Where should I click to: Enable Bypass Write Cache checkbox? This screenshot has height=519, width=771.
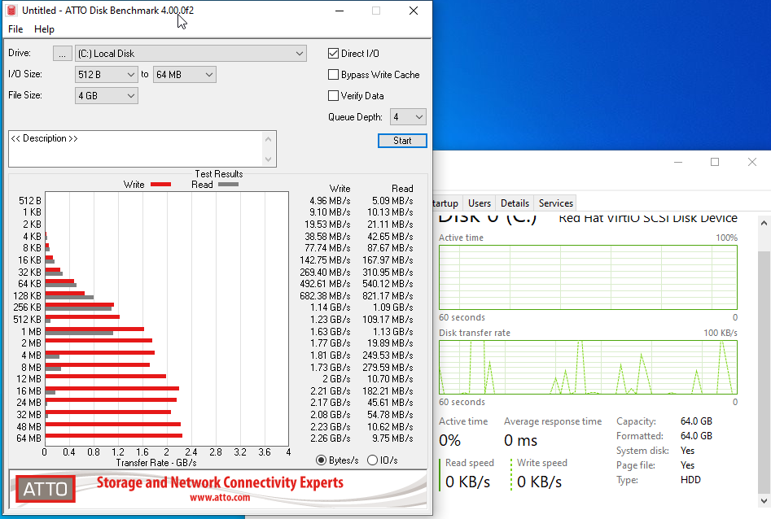click(x=333, y=74)
